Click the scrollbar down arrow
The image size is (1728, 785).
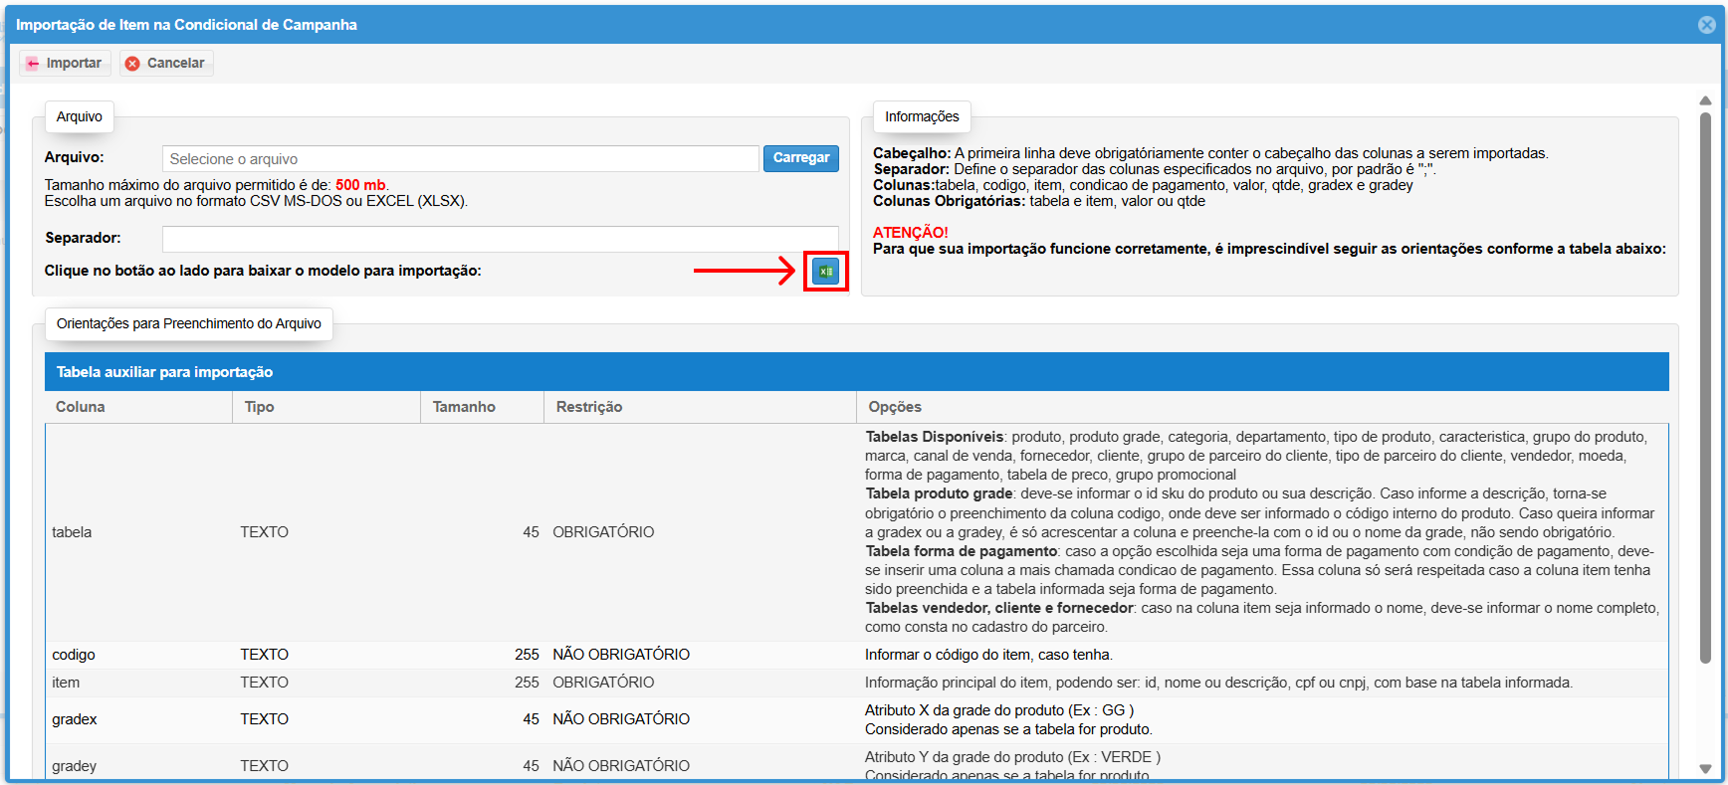tap(1705, 768)
